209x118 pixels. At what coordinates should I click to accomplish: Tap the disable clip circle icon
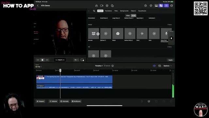coord(149,101)
